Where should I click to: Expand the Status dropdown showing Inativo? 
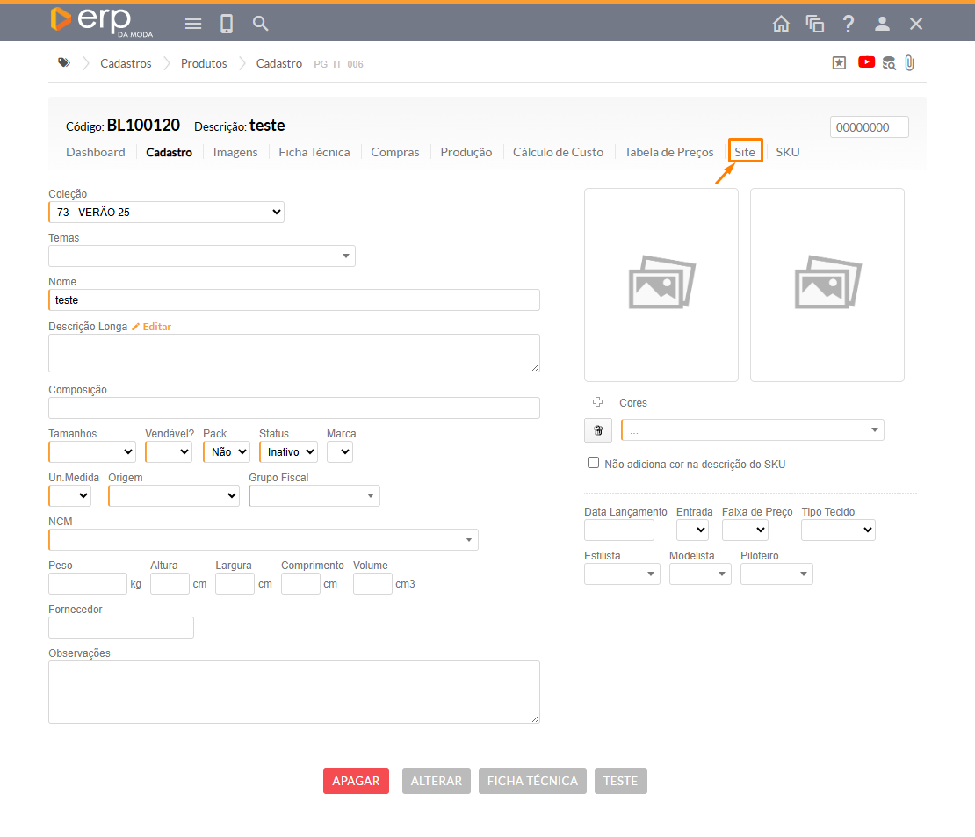[288, 451]
